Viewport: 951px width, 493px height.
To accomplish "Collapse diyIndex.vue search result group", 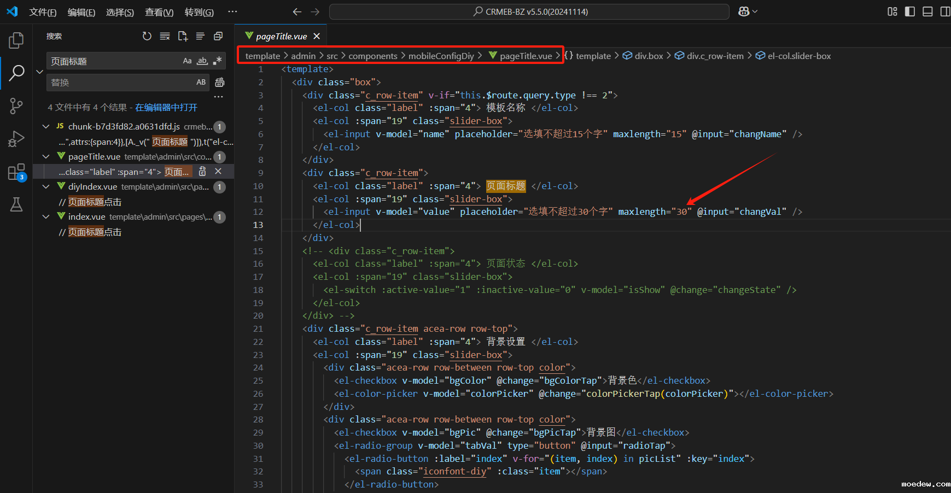I will [46, 187].
